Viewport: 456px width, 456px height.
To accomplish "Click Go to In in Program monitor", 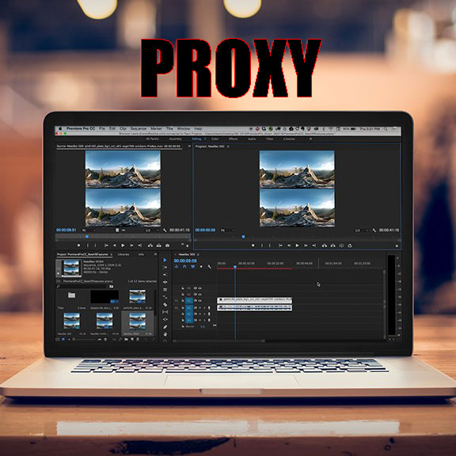I will (280, 245).
